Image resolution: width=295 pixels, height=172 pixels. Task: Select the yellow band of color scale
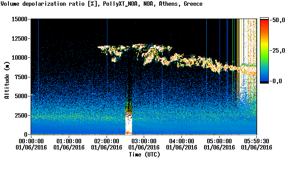[x=264, y=44]
